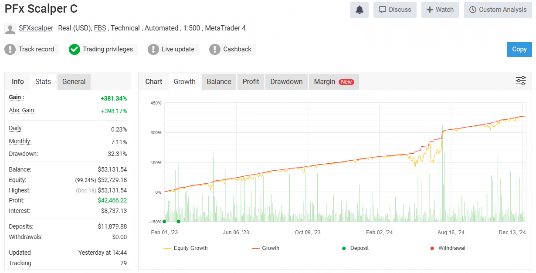Image resolution: width=536 pixels, height=273 pixels.
Task: Open the Margin tab marked New
Action: [x=333, y=81]
